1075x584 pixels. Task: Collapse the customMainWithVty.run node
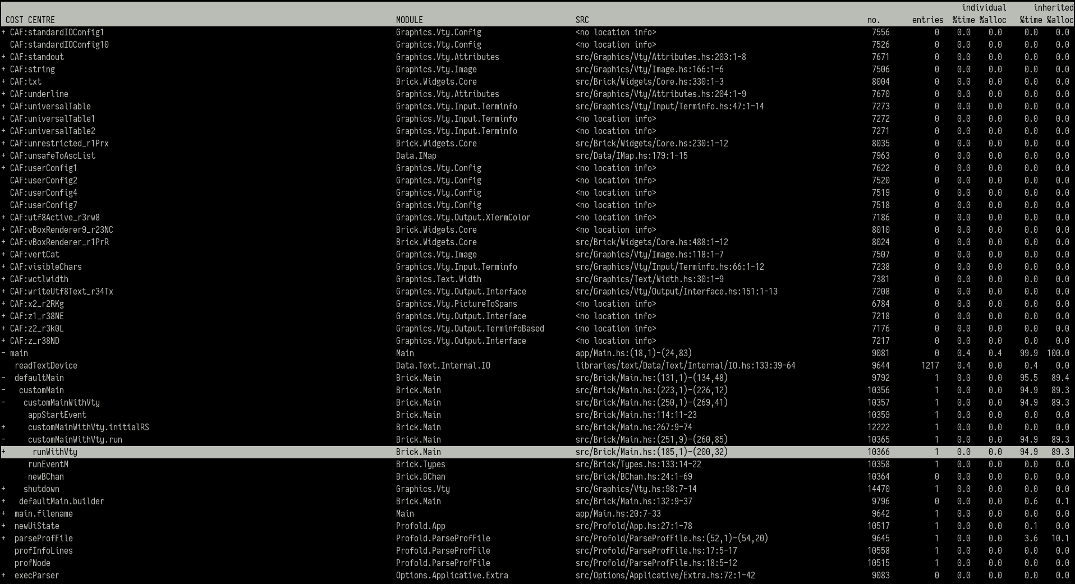click(3, 440)
